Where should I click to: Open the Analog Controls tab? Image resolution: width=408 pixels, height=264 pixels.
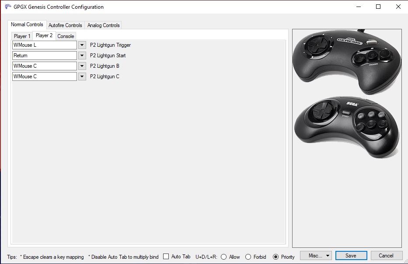point(104,25)
